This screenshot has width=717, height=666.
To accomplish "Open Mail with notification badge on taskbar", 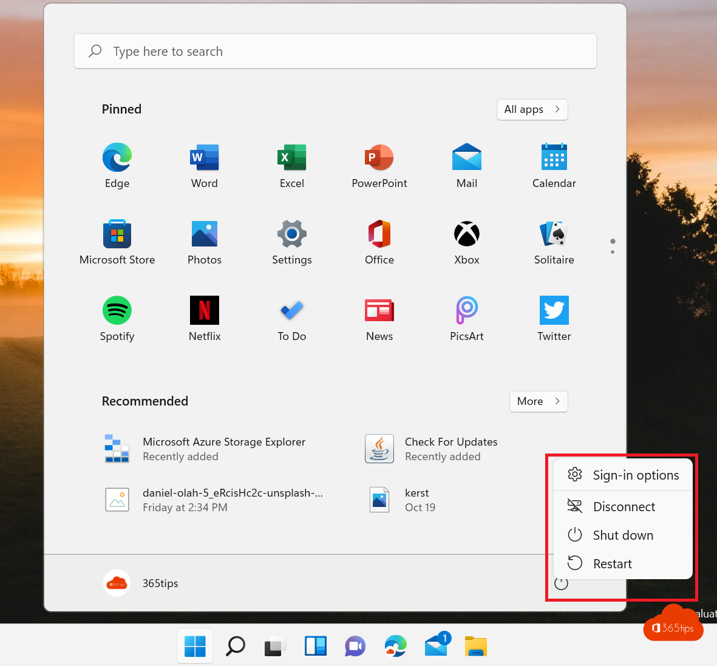I will pos(437,645).
